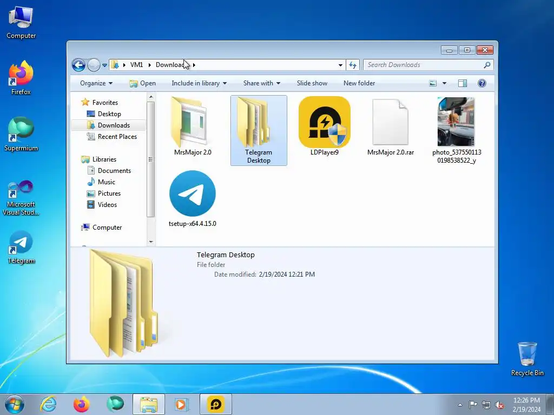Viewport: 554px width, 415px height.
Task: Click the network tray icon
Action: [486, 405]
